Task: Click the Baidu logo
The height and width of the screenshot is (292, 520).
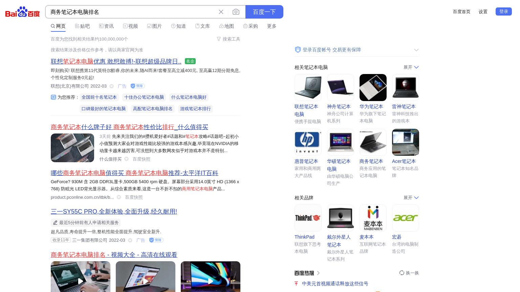Action: coord(22,12)
